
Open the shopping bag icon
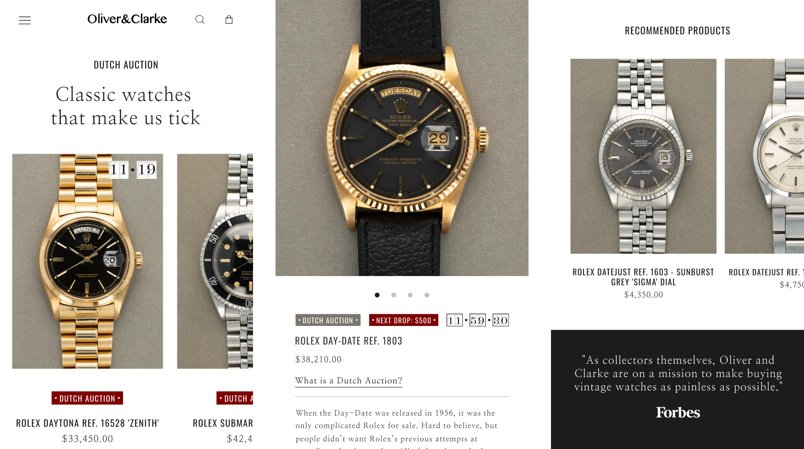coord(229,20)
